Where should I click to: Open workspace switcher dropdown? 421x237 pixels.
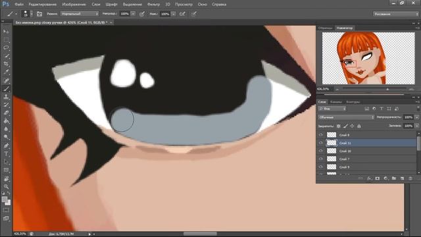click(x=395, y=14)
